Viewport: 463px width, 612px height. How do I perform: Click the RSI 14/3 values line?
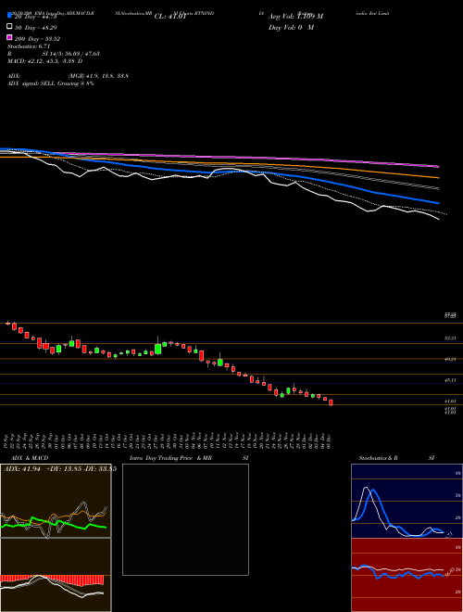click(54, 54)
